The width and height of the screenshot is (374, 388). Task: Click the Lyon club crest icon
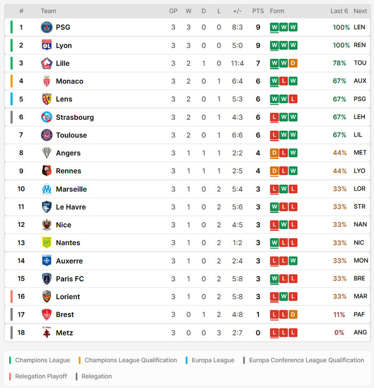(x=47, y=45)
